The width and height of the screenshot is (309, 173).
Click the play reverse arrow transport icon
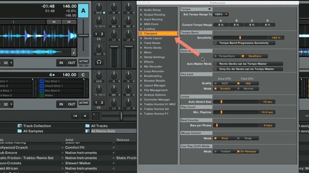(85, 116)
